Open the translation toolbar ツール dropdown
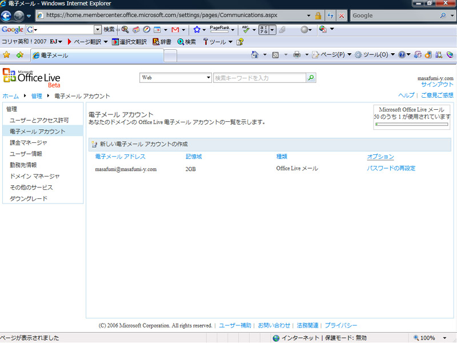Screen dimensions: 457x343 tap(230, 42)
